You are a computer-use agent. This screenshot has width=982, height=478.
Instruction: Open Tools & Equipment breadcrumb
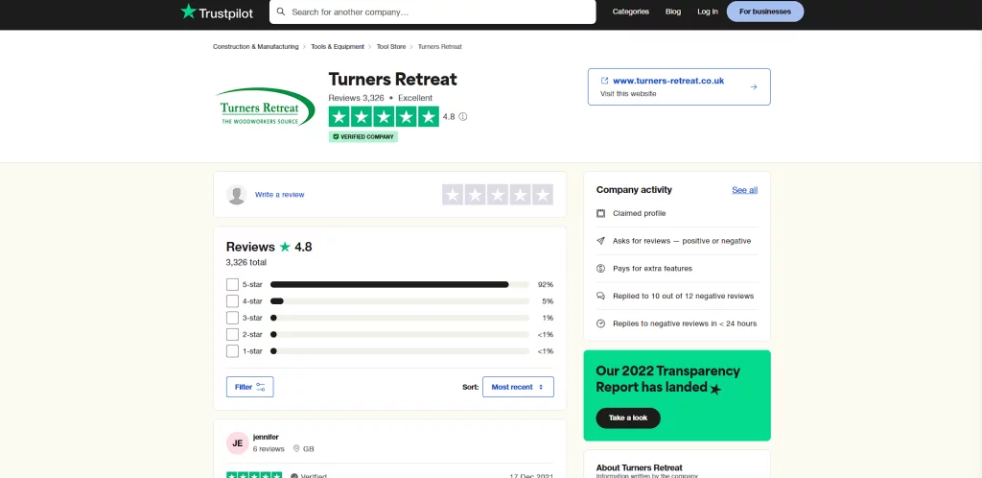pyautogui.click(x=338, y=47)
